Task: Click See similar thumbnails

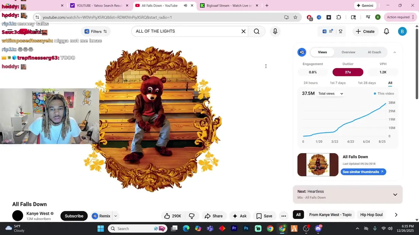Action: 363,172
